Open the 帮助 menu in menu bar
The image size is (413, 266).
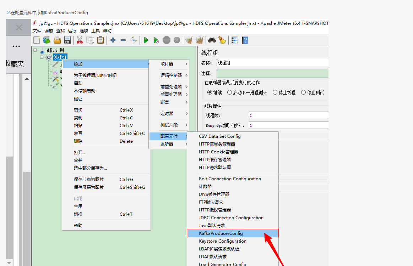tap(107, 31)
